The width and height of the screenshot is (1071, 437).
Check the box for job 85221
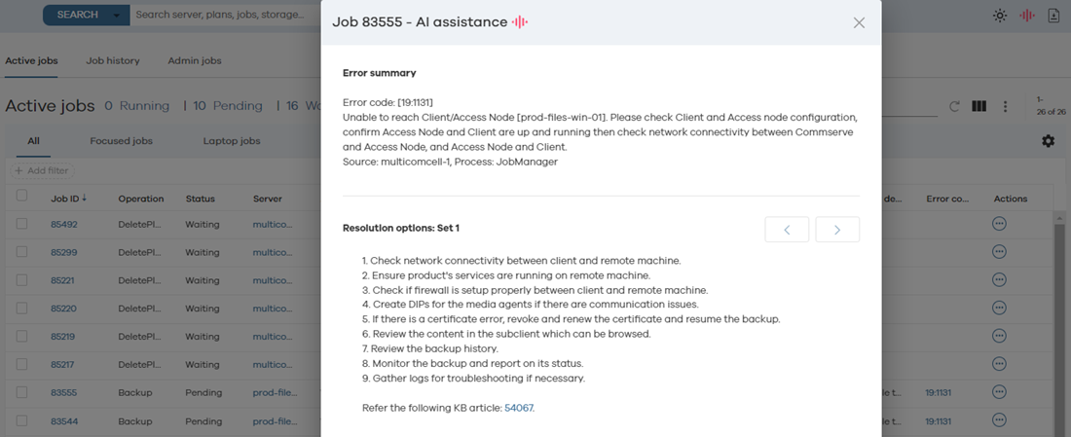point(22,280)
